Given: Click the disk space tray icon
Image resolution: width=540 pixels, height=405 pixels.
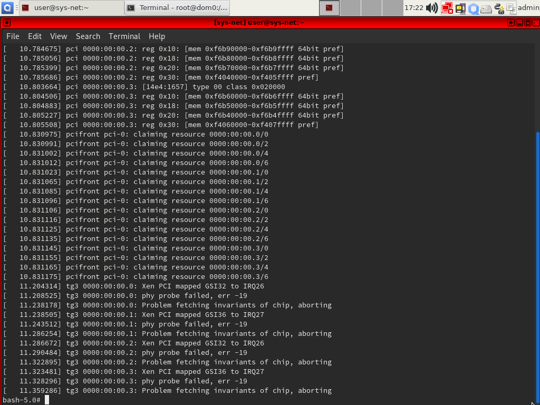Looking at the screenshot, I should 486,8.
